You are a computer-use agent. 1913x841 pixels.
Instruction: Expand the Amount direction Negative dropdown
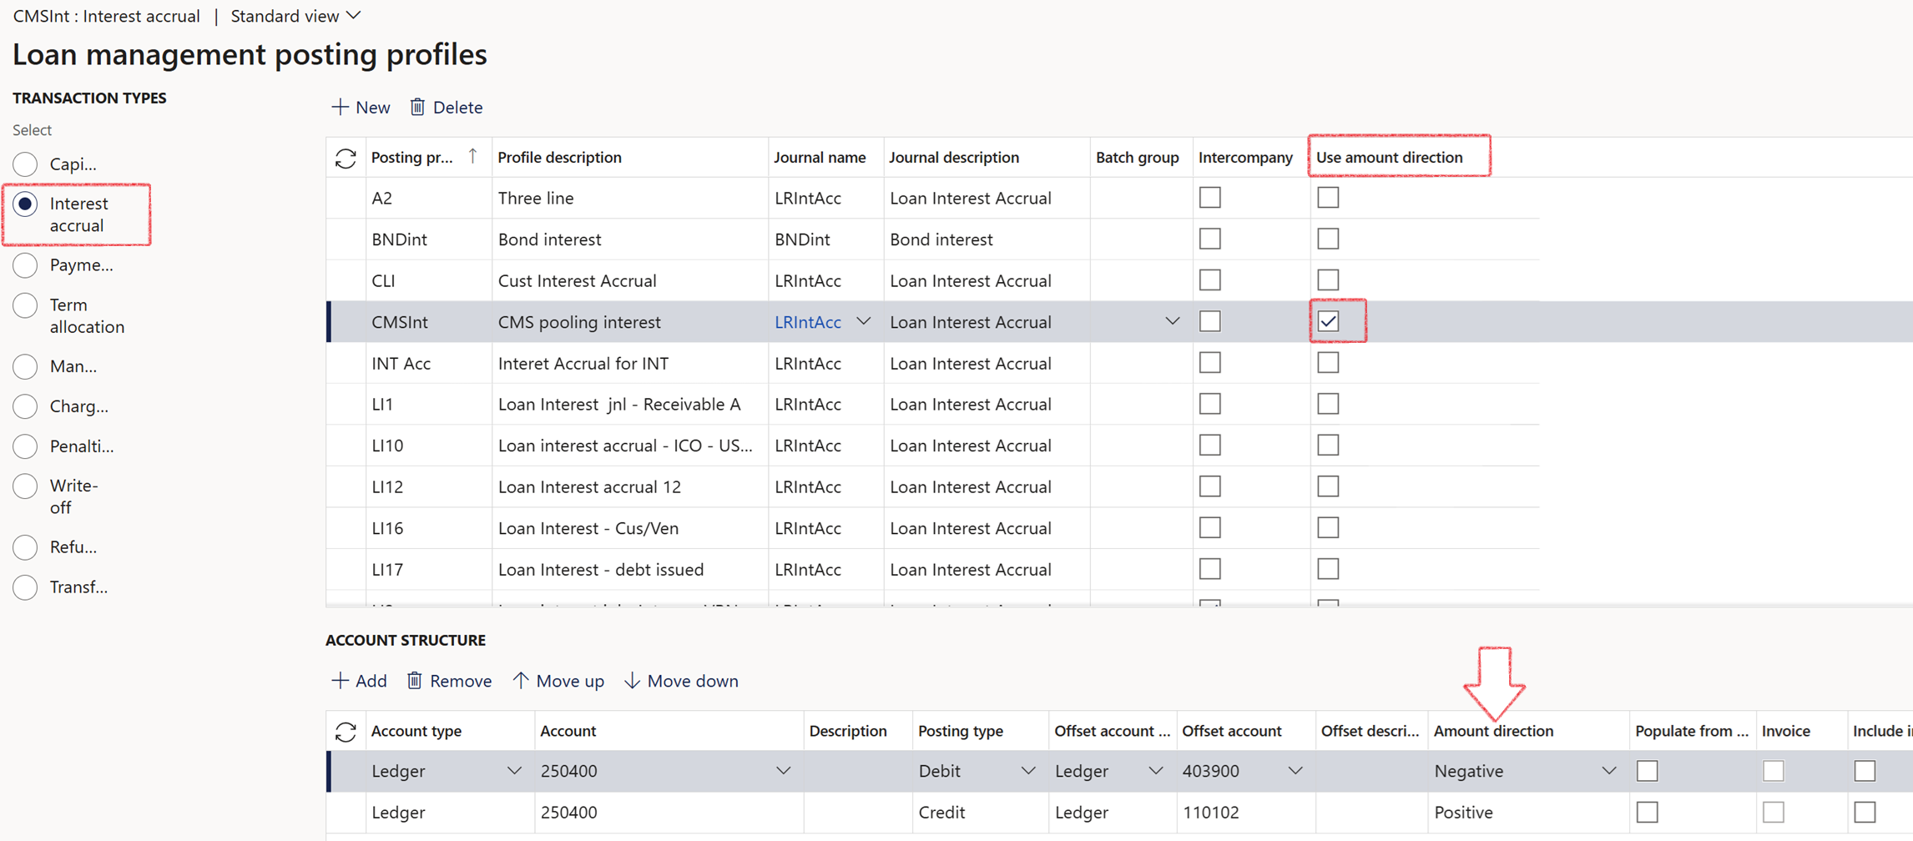click(x=1608, y=771)
